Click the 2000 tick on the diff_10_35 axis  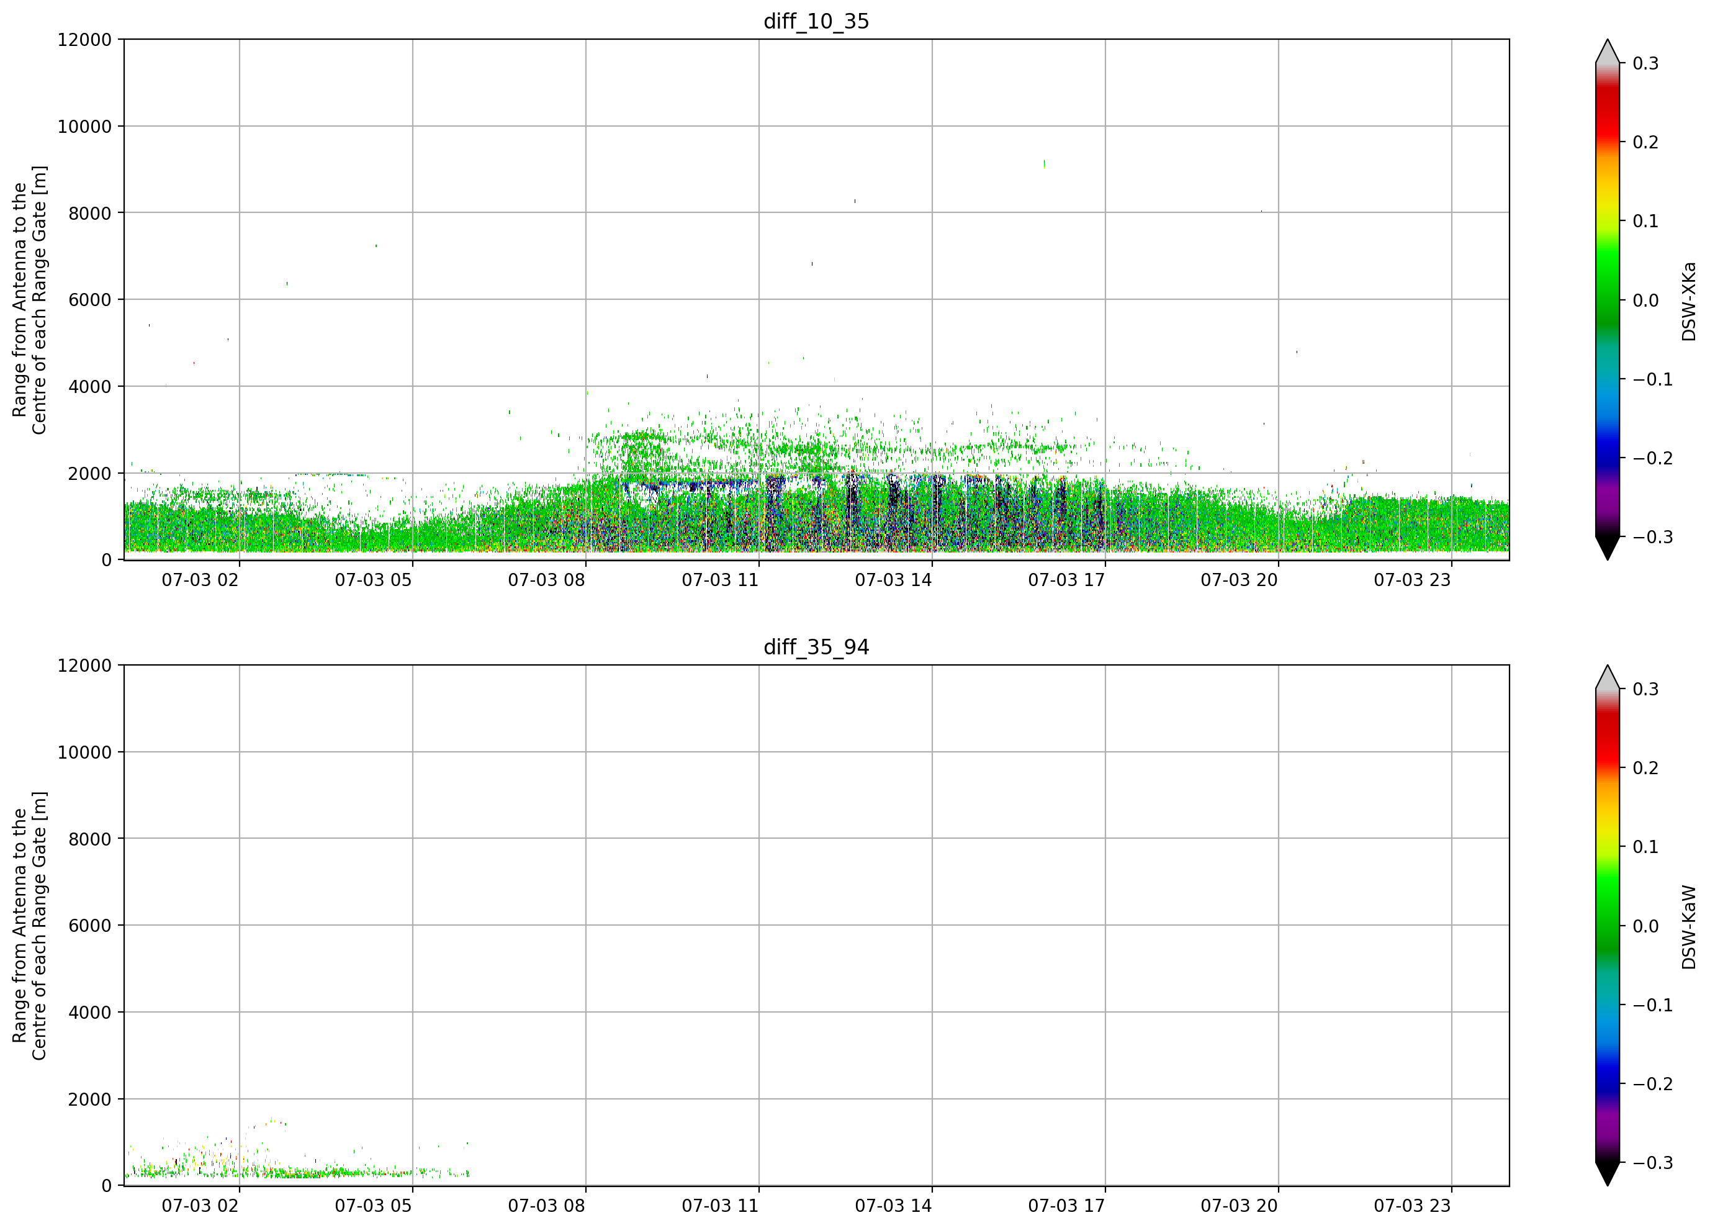click(90, 473)
